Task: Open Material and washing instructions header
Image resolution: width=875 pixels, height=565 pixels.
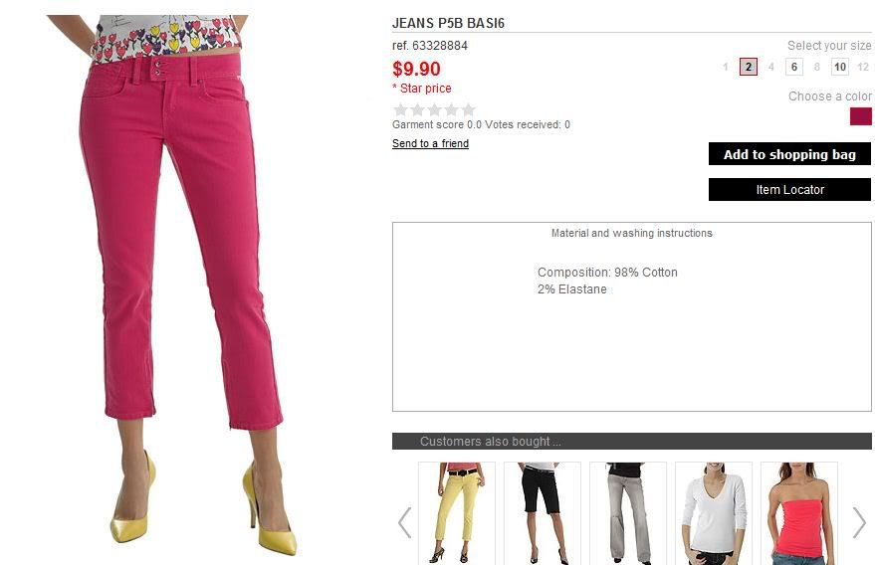Action: pyautogui.click(x=632, y=233)
